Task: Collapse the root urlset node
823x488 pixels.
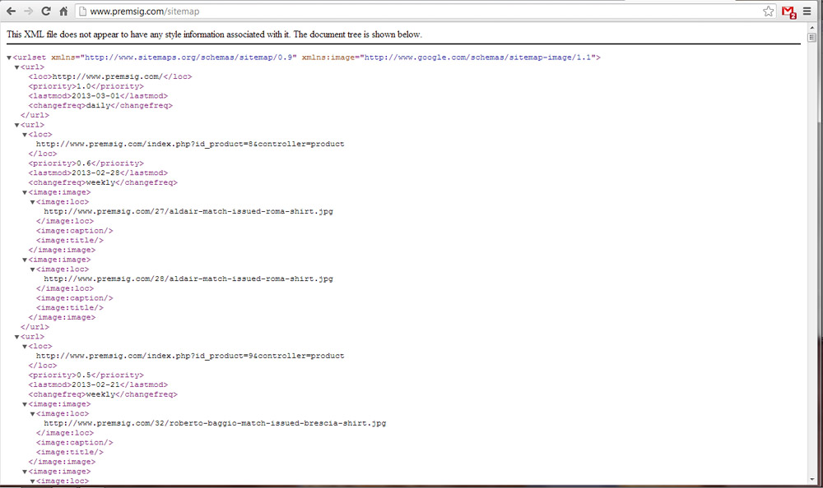Action: click(9, 58)
